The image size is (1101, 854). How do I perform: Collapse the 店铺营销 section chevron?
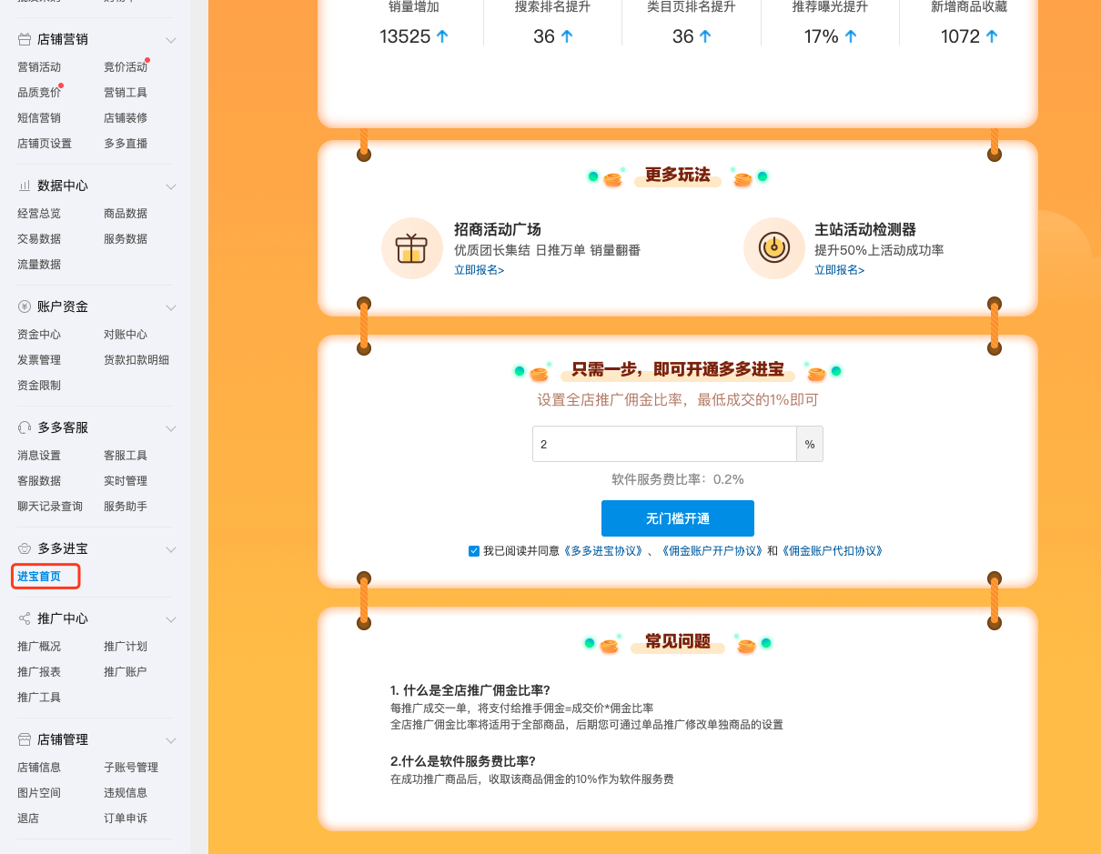pos(171,41)
